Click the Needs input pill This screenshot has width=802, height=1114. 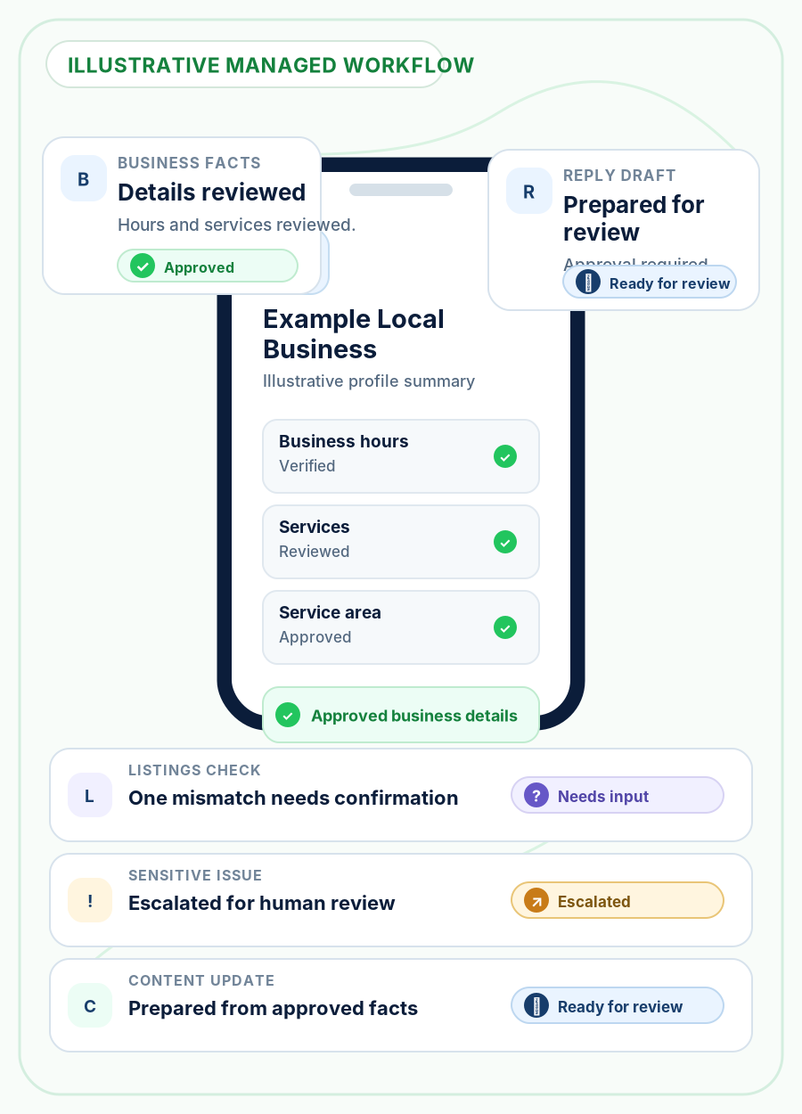(618, 796)
